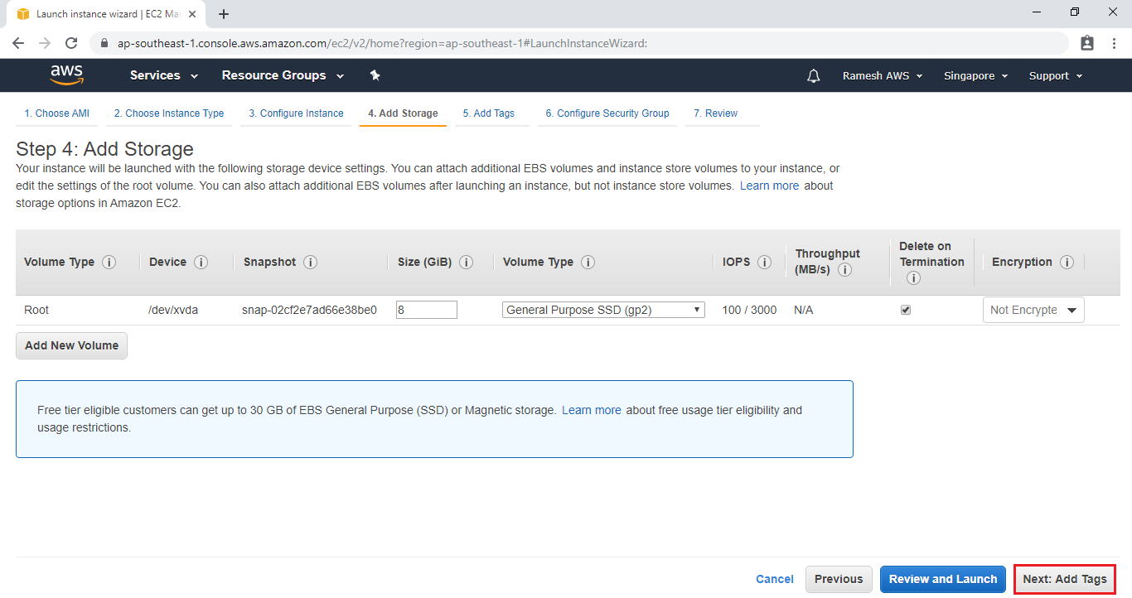
Task: Click the browser back arrow
Action: 18,43
